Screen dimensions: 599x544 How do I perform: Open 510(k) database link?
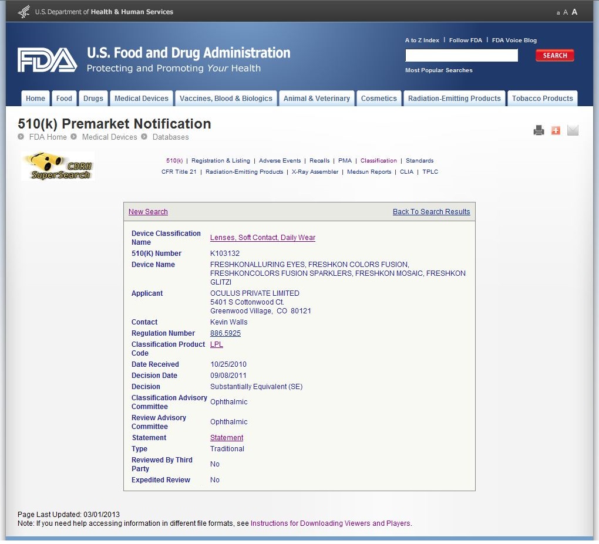[174, 161]
